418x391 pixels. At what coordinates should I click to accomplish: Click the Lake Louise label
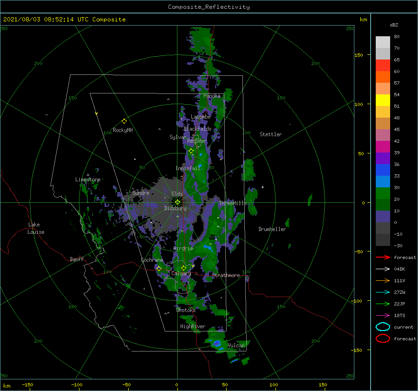[36, 228]
